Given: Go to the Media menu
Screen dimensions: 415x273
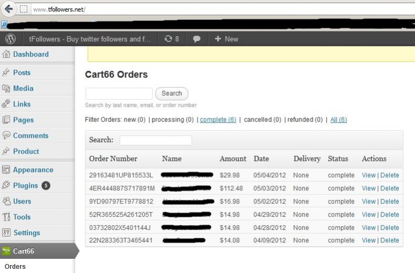Looking at the screenshot, I should [23, 88].
